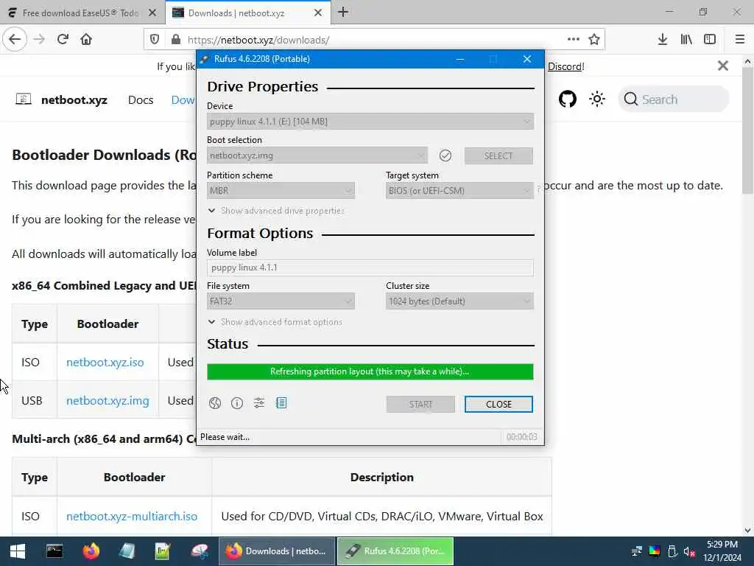The height and width of the screenshot is (566, 754).
Task: Click the USB safely remove tray icon
Action: (x=672, y=551)
